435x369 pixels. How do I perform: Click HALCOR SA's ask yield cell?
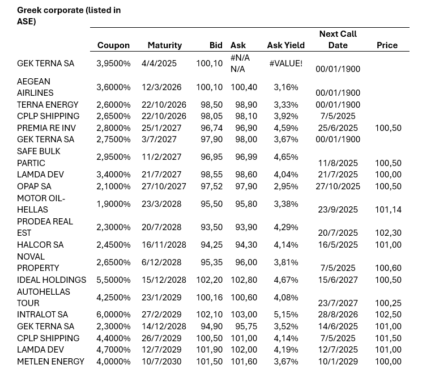pos(285,245)
